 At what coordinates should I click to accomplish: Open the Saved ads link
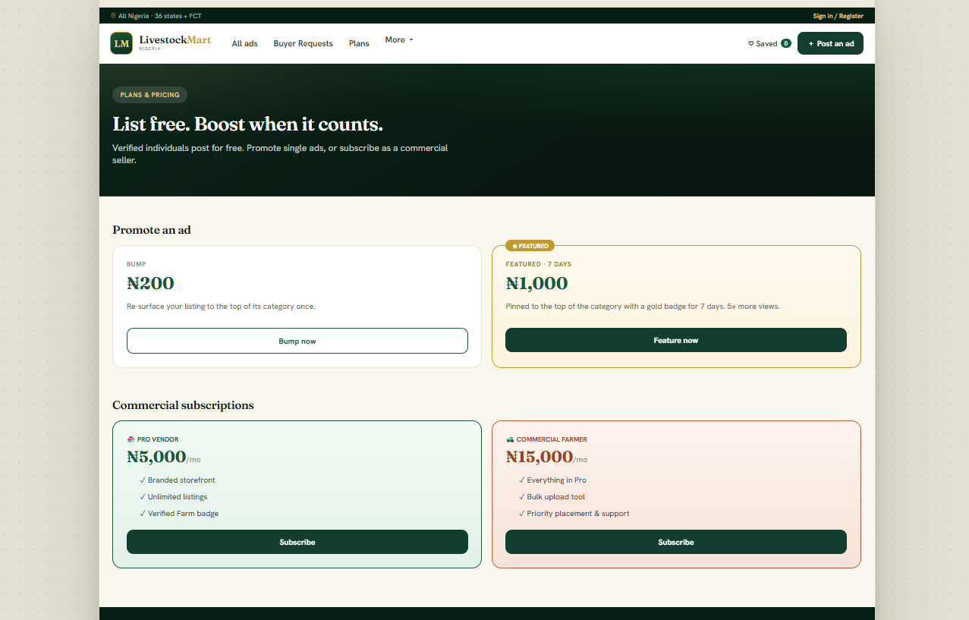pos(769,43)
